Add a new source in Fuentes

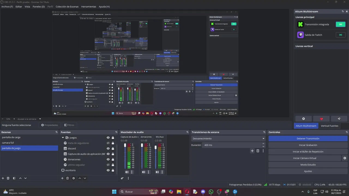pyautogui.click(x=62, y=178)
